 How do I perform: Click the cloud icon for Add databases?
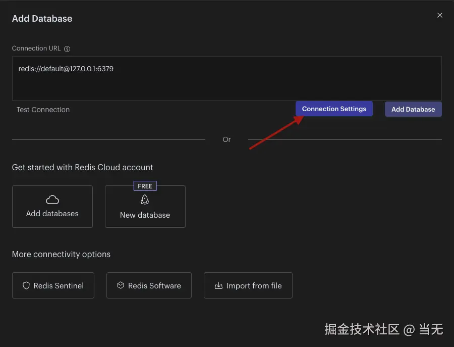52,200
